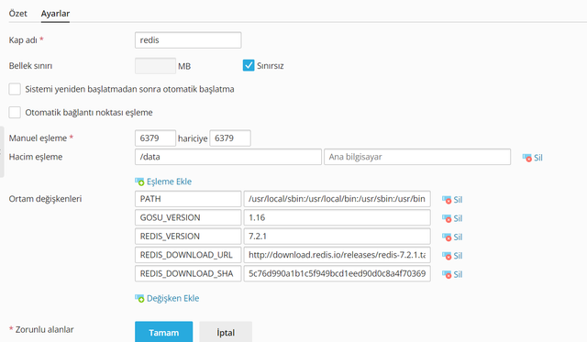The image size is (587, 342).
Task: Click the PATH variable name field
Action: point(188,199)
